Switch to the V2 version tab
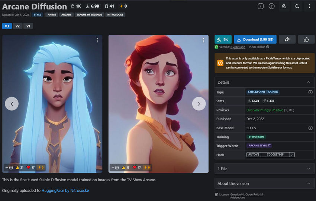Image resolution: width=316 pixels, height=201 pixels. pos(17,26)
